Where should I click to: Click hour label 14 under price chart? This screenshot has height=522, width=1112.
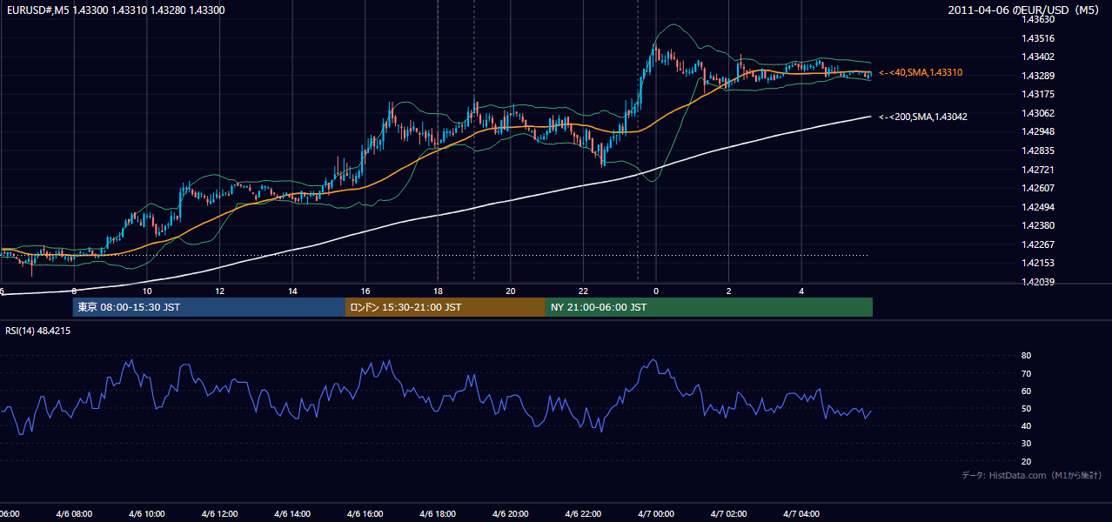292,291
